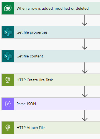
Task: Select the 'Parse JSON' title text
Action: 26,104
